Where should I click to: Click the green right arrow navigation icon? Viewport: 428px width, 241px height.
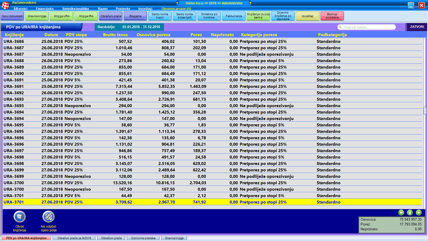[419, 213]
